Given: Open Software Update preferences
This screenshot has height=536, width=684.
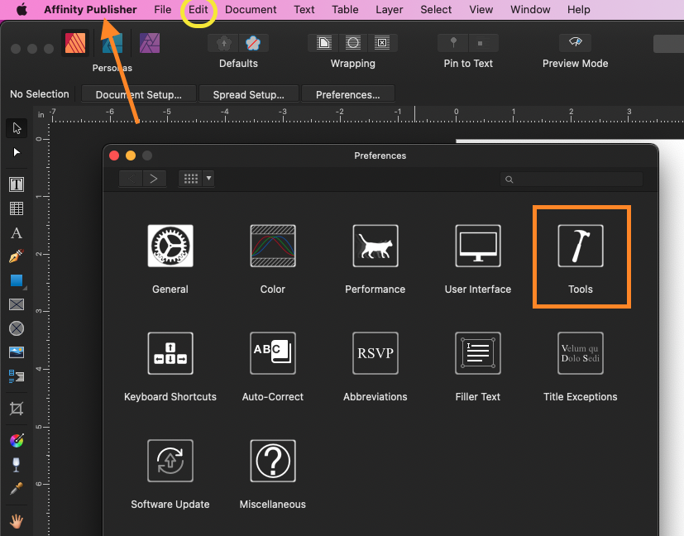Looking at the screenshot, I should 170,461.
